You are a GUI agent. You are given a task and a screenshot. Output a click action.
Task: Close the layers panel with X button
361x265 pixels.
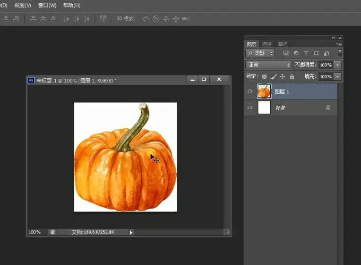(340, 38)
